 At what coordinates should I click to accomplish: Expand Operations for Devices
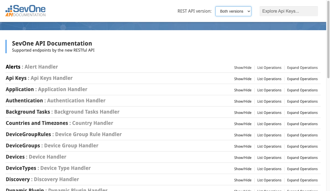click(x=302, y=158)
